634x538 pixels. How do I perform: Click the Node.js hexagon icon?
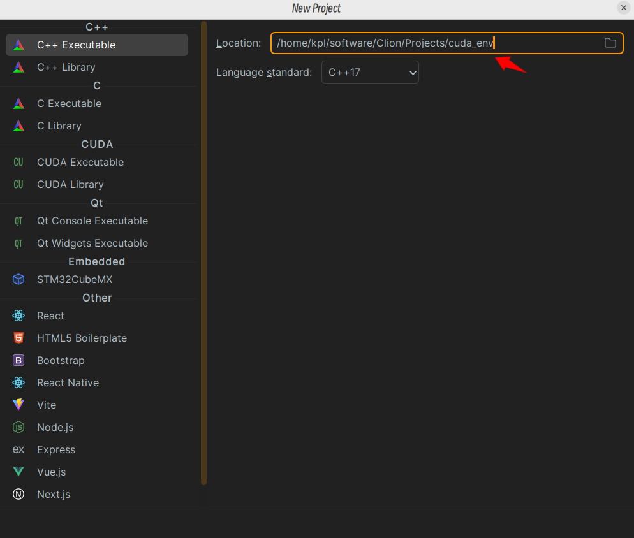pyautogui.click(x=18, y=427)
